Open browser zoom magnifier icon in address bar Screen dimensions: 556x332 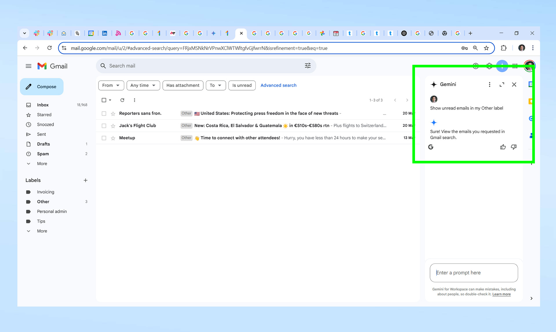[475, 48]
